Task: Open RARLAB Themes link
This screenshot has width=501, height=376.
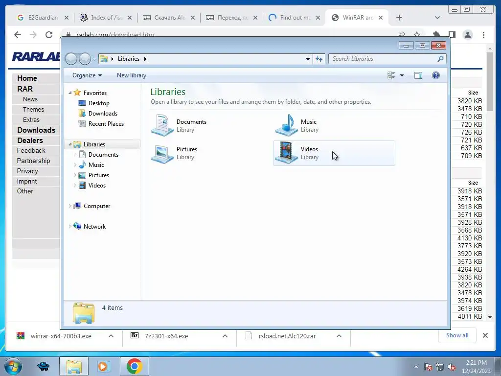Action: [33, 110]
